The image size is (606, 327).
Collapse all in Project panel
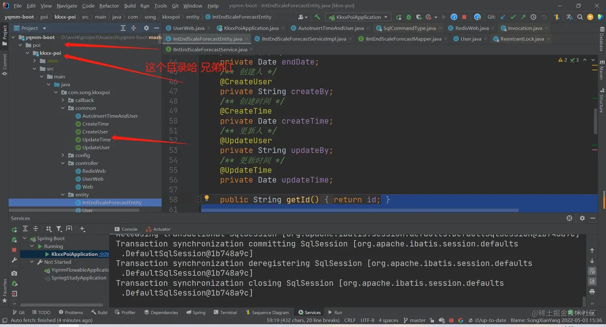click(x=133, y=28)
